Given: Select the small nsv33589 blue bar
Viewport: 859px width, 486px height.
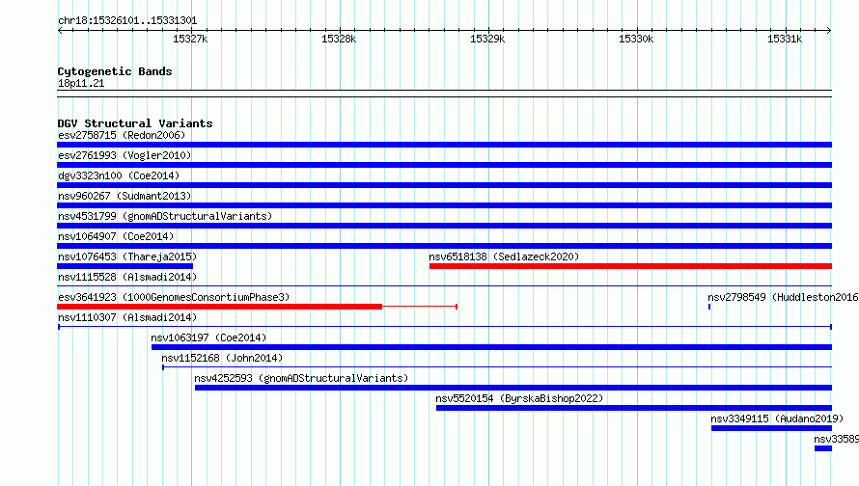Looking at the screenshot, I should [823, 448].
